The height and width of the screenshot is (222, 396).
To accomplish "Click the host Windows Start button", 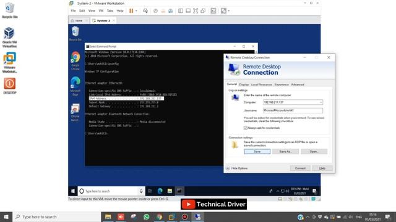I will 6,216.
